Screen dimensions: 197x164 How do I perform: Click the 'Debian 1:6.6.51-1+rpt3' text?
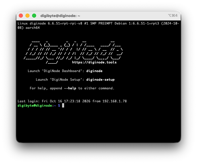137,23
